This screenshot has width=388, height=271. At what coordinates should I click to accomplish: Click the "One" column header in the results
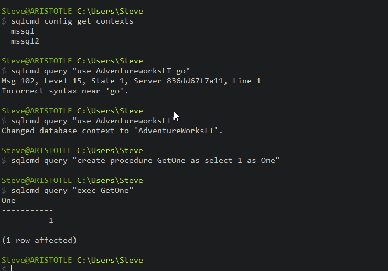(x=9, y=200)
